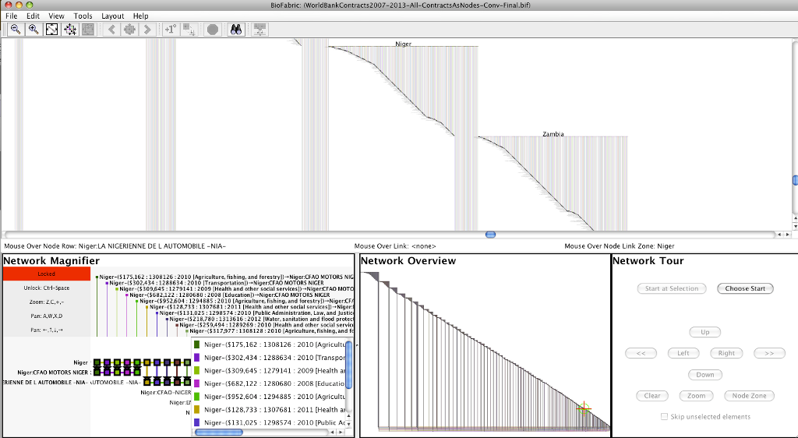This screenshot has height=438, width=798.
Task: Click the Node Zone tour button
Action: 747,396
